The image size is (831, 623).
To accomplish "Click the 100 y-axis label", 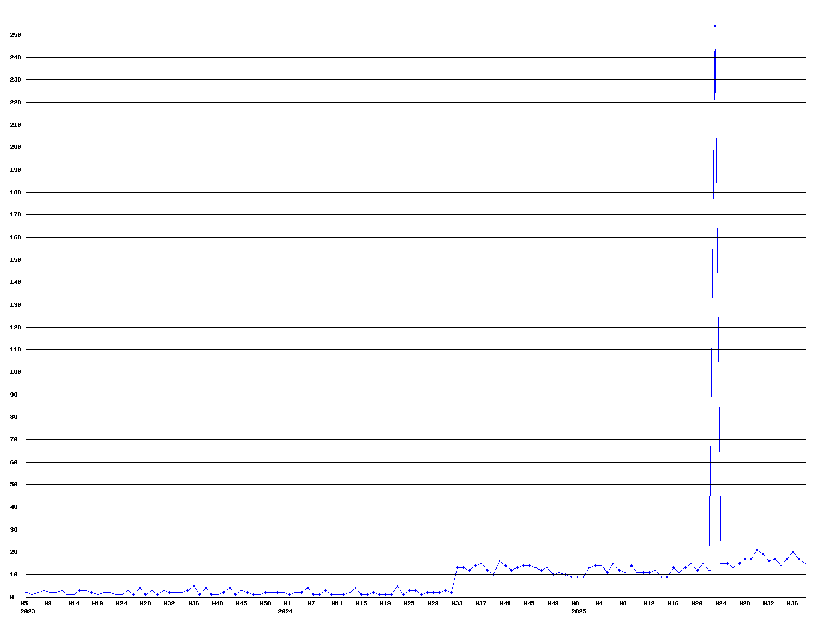I will click(x=16, y=372).
